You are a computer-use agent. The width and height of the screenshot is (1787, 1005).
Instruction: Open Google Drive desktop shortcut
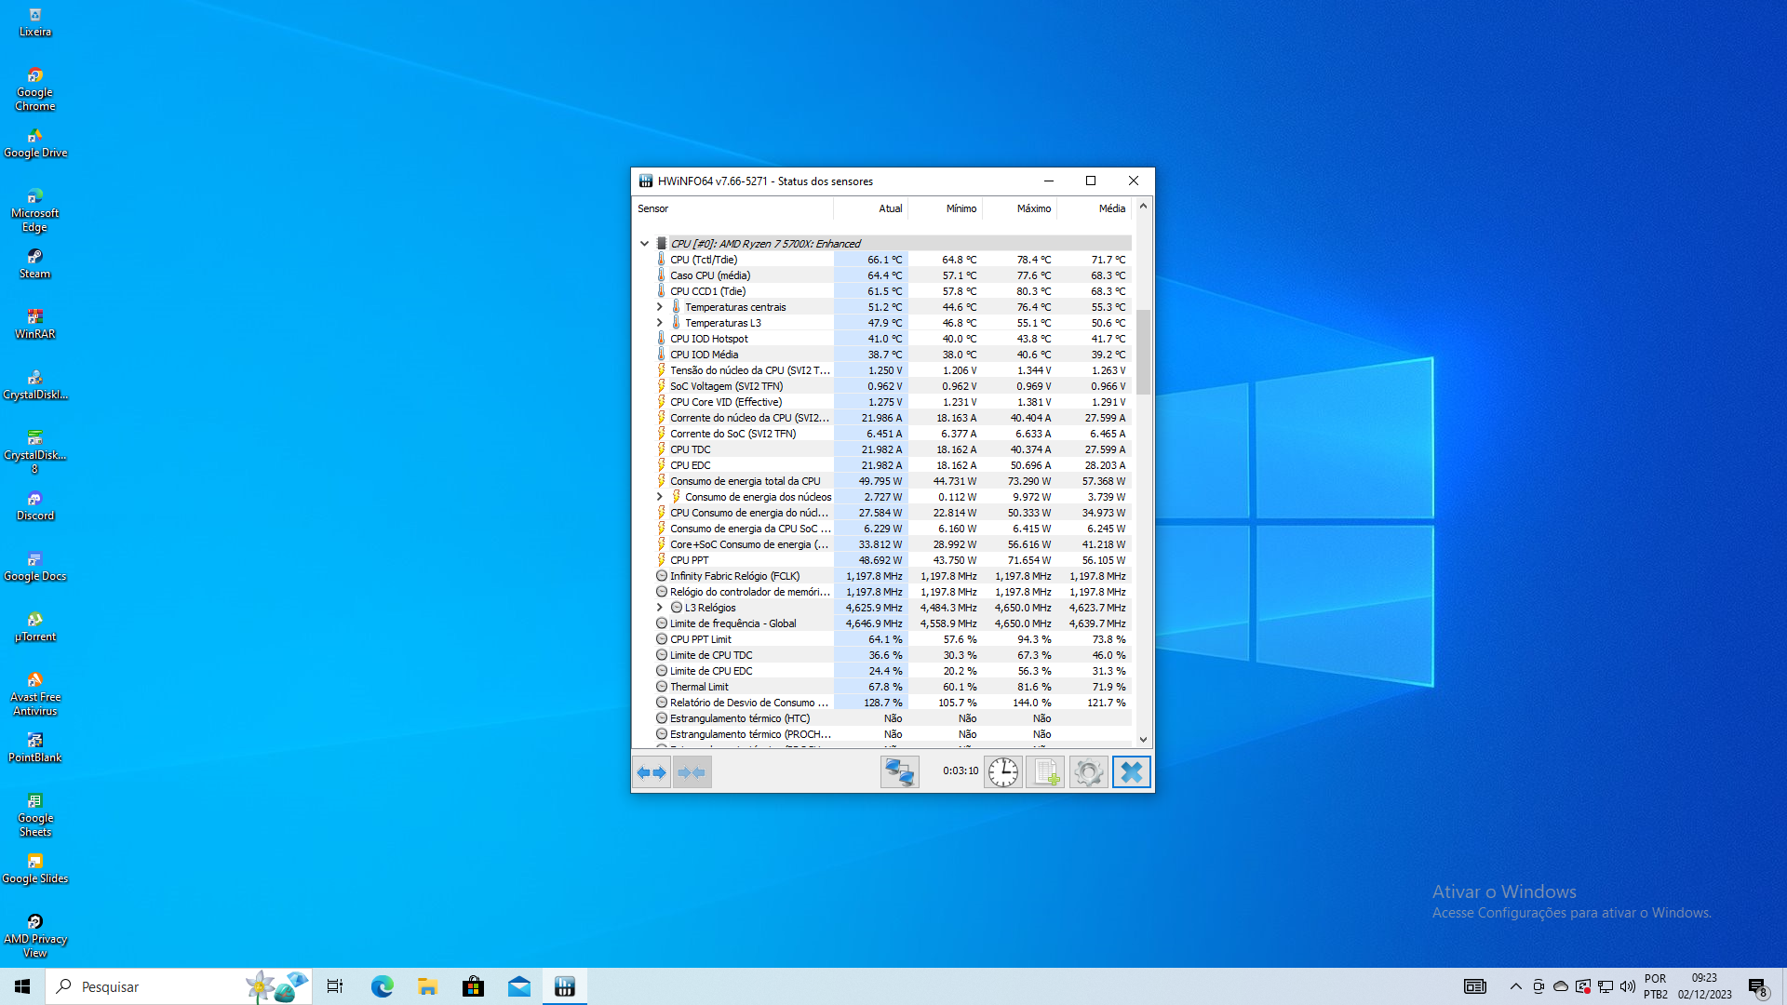click(35, 143)
